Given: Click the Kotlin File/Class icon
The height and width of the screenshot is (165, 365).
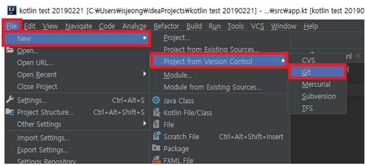Looking at the screenshot, I should (156, 113).
